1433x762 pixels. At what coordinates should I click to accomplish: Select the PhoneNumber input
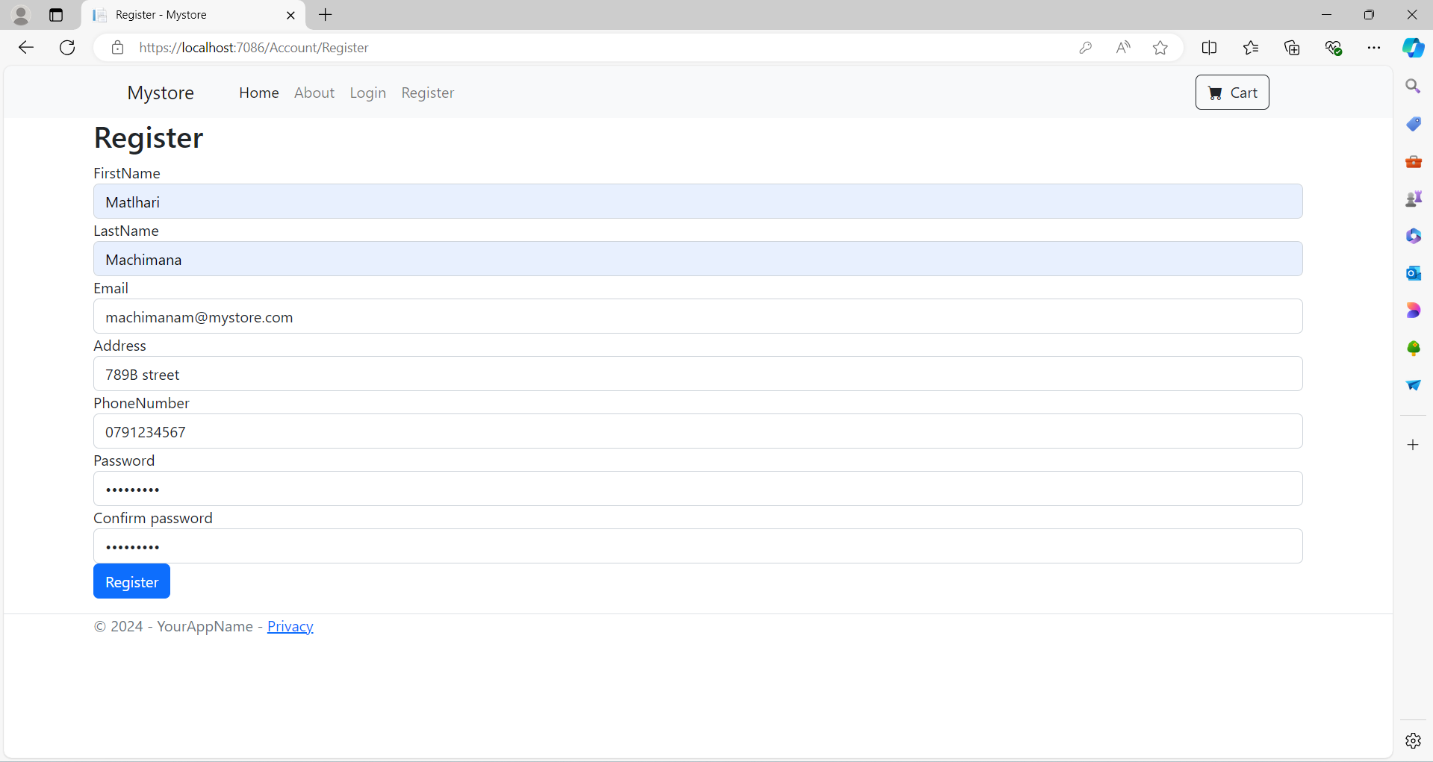pos(698,431)
